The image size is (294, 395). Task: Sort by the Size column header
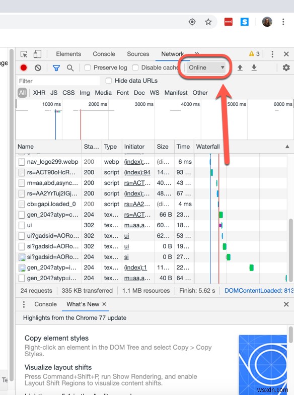click(164, 147)
